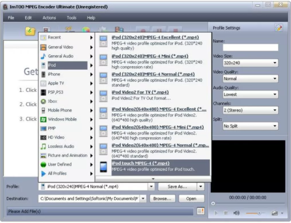The image size is (291, 223).
Task: Click the preview seek slider handle
Action: point(213,204)
